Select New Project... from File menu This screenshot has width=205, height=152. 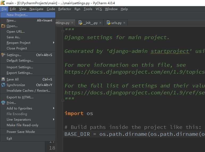coord(28,15)
